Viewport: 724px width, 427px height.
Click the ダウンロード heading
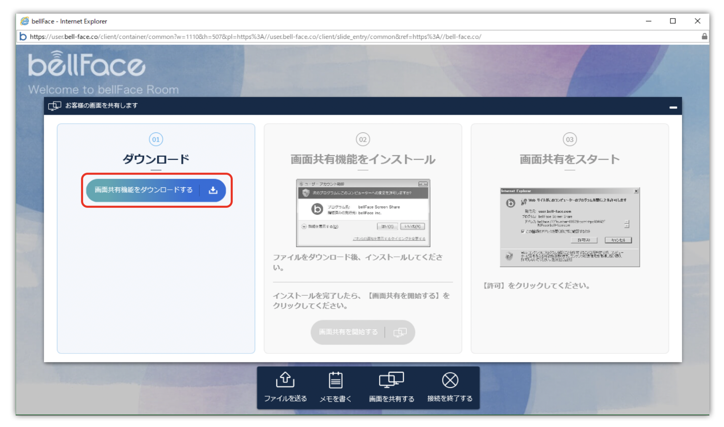coord(156,159)
